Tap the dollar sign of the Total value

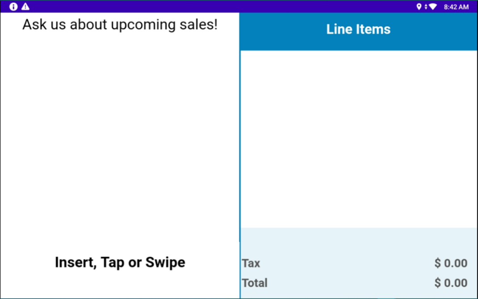pyautogui.click(x=438, y=283)
